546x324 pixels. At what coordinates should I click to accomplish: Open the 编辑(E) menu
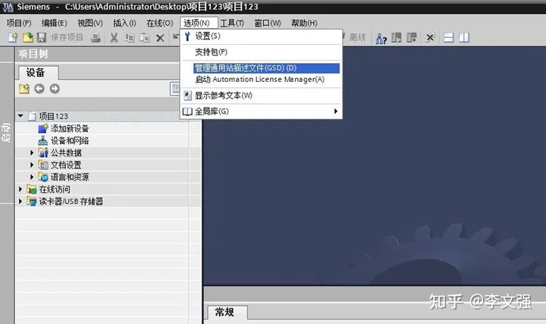(x=55, y=23)
